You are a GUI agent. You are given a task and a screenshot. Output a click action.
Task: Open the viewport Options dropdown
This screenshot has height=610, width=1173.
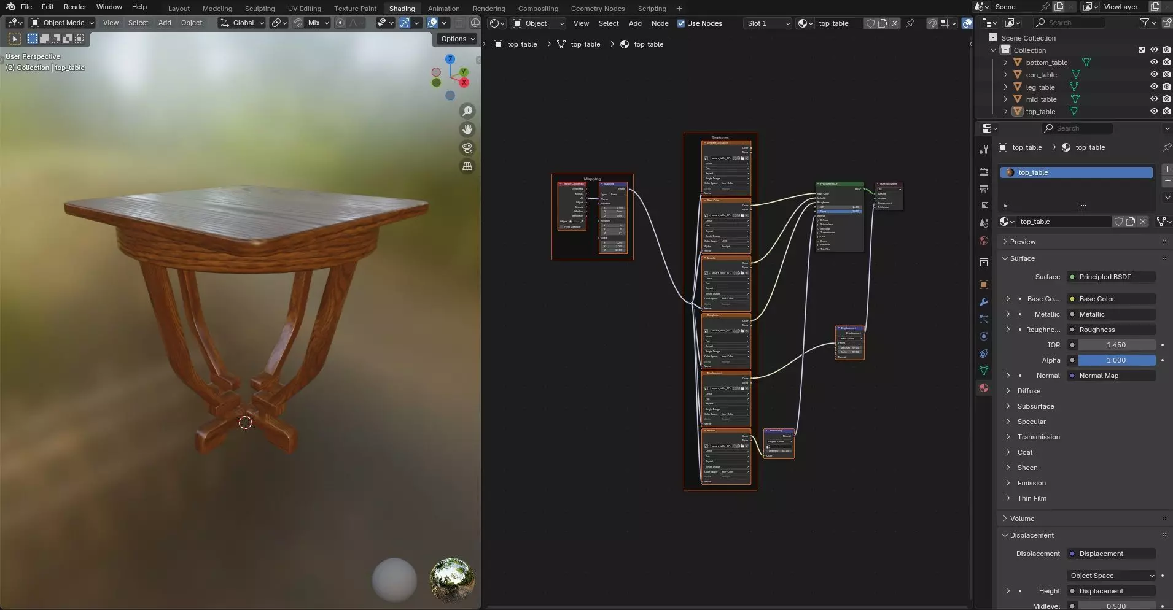(458, 39)
